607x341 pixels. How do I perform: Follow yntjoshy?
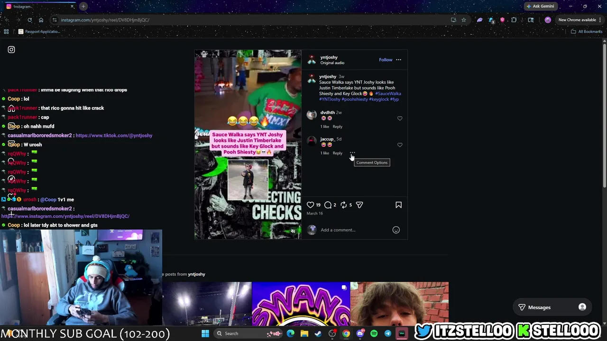[x=386, y=60]
